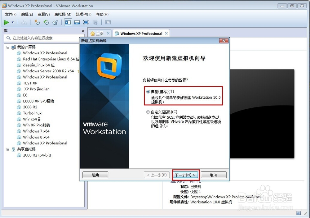This screenshot has height=218, width=310.
Task: Select 2008 R2 (64-bit) shared VM
Action: click(37, 155)
